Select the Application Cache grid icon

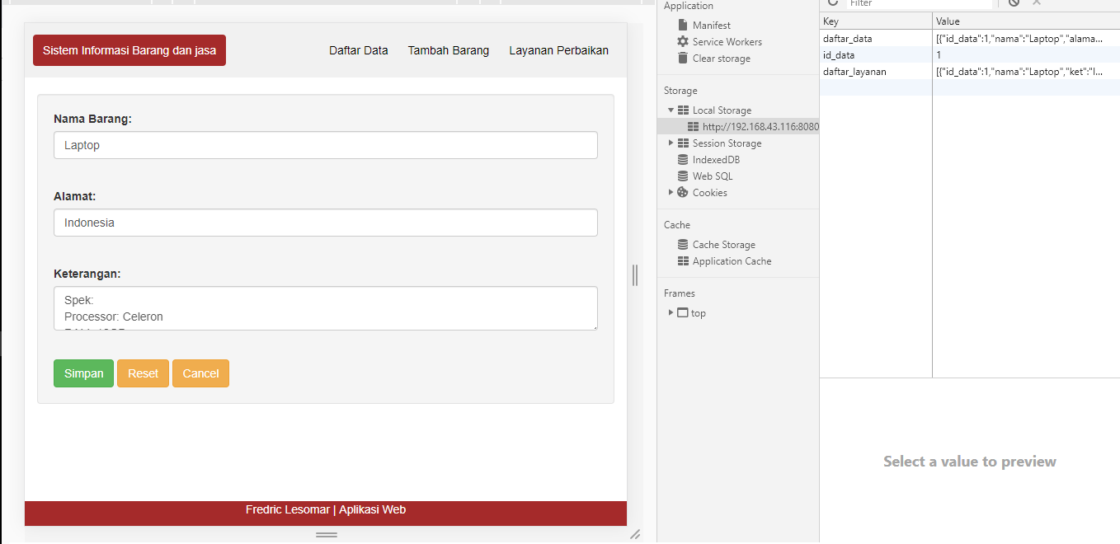[x=683, y=260]
